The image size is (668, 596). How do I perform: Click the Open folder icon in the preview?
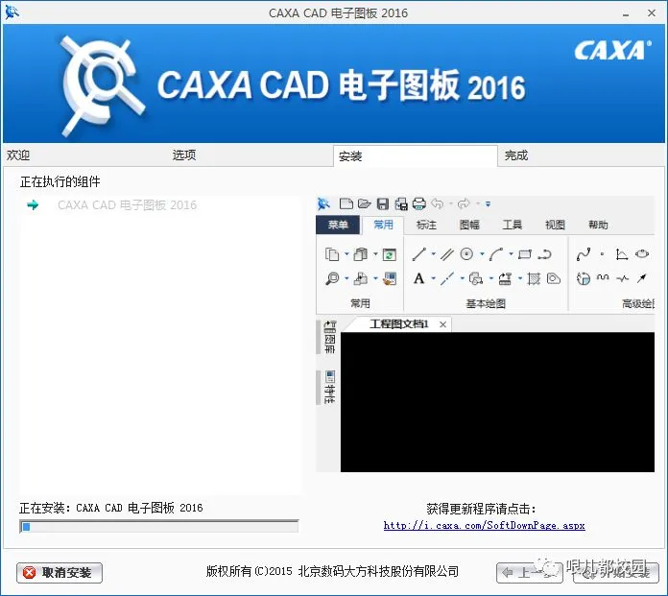pyautogui.click(x=365, y=203)
